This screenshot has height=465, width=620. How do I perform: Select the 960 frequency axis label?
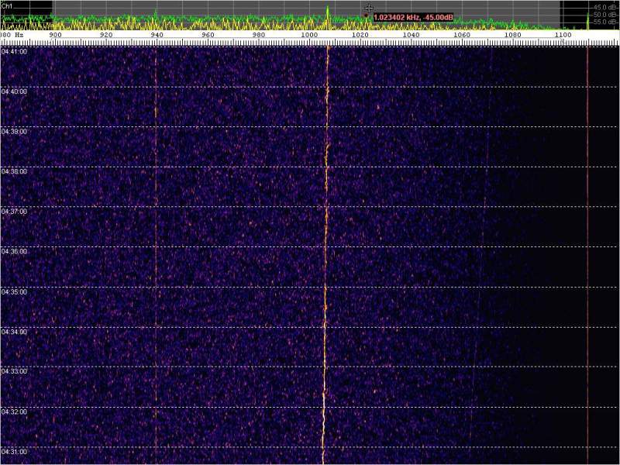[208, 35]
